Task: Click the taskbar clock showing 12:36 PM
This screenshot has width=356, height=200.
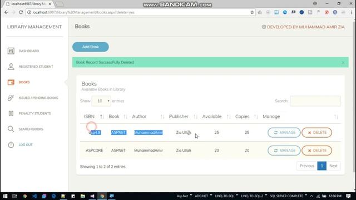Action: click(335, 196)
